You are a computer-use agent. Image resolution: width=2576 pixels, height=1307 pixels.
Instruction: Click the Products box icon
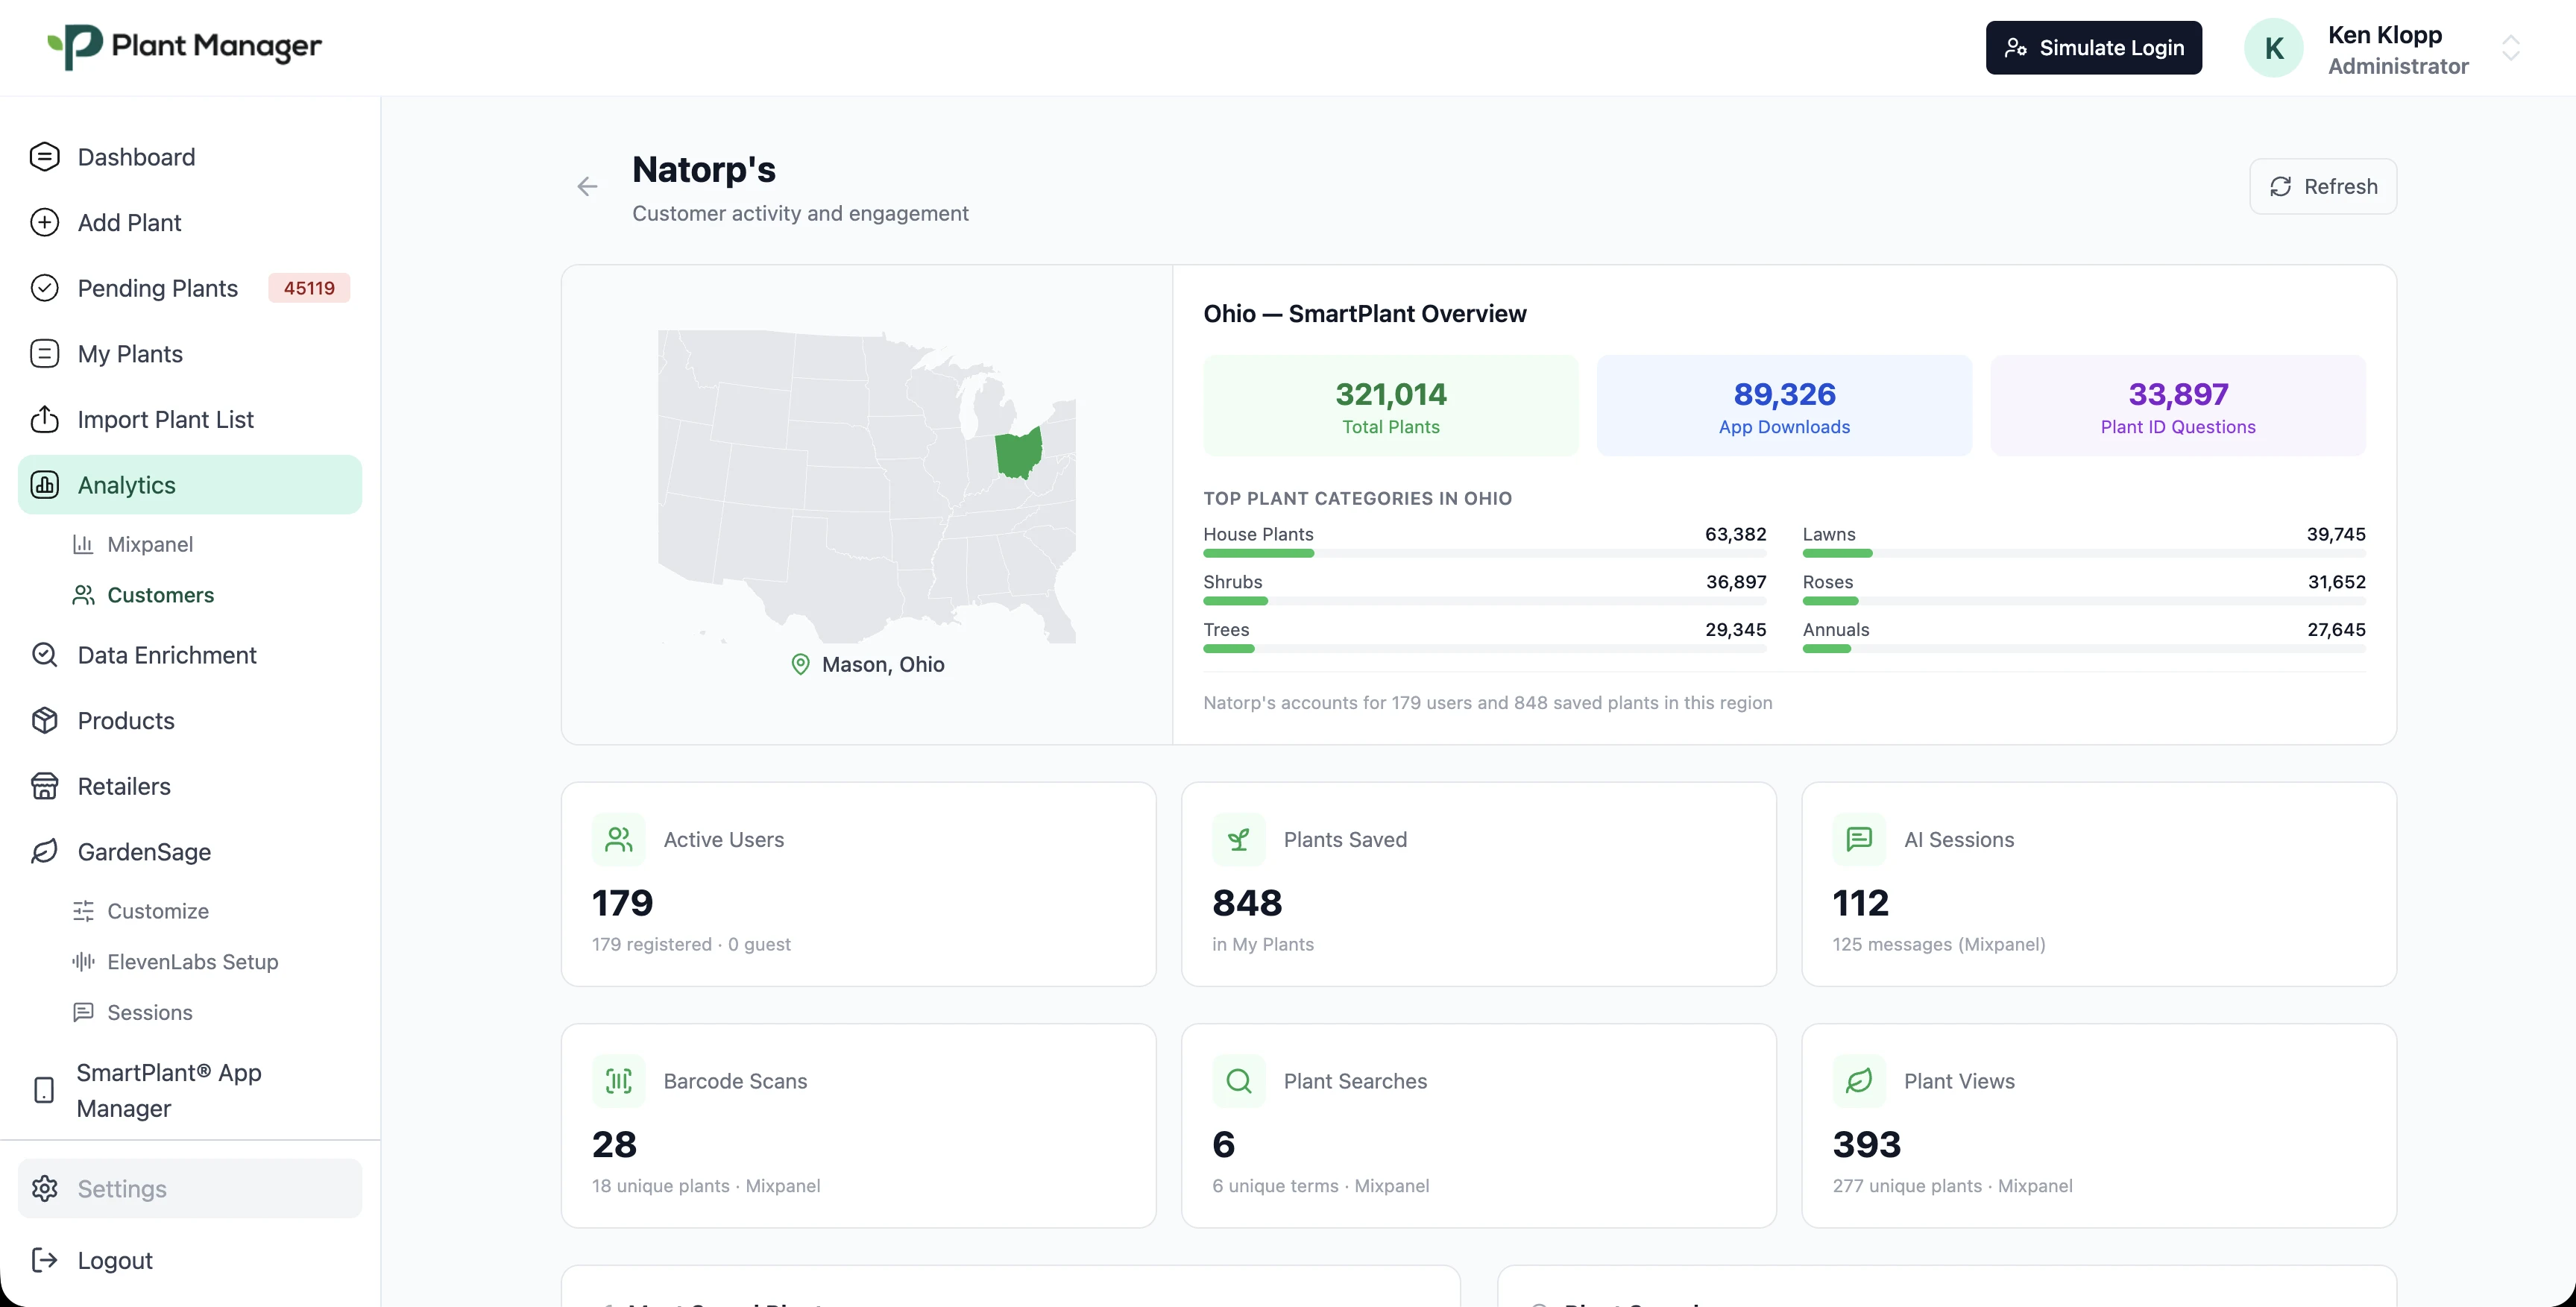pyautogui.click(x=44, y=720)
